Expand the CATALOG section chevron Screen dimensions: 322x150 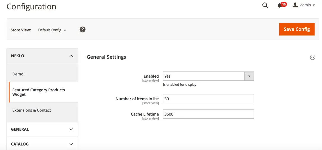71,144
